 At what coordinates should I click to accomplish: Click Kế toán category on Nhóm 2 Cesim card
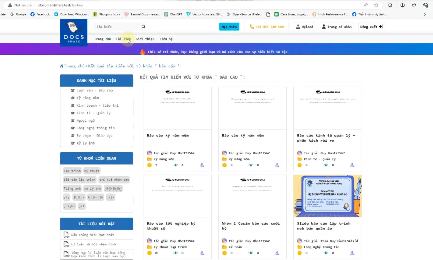[235, 247]
